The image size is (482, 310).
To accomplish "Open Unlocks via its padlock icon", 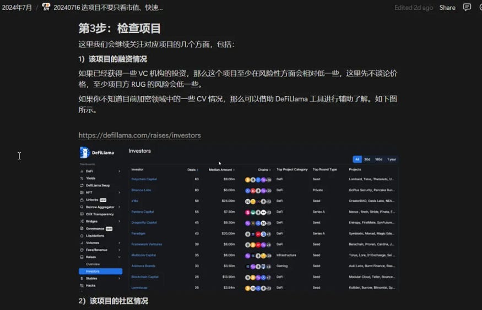I will (x=82, y=200).
